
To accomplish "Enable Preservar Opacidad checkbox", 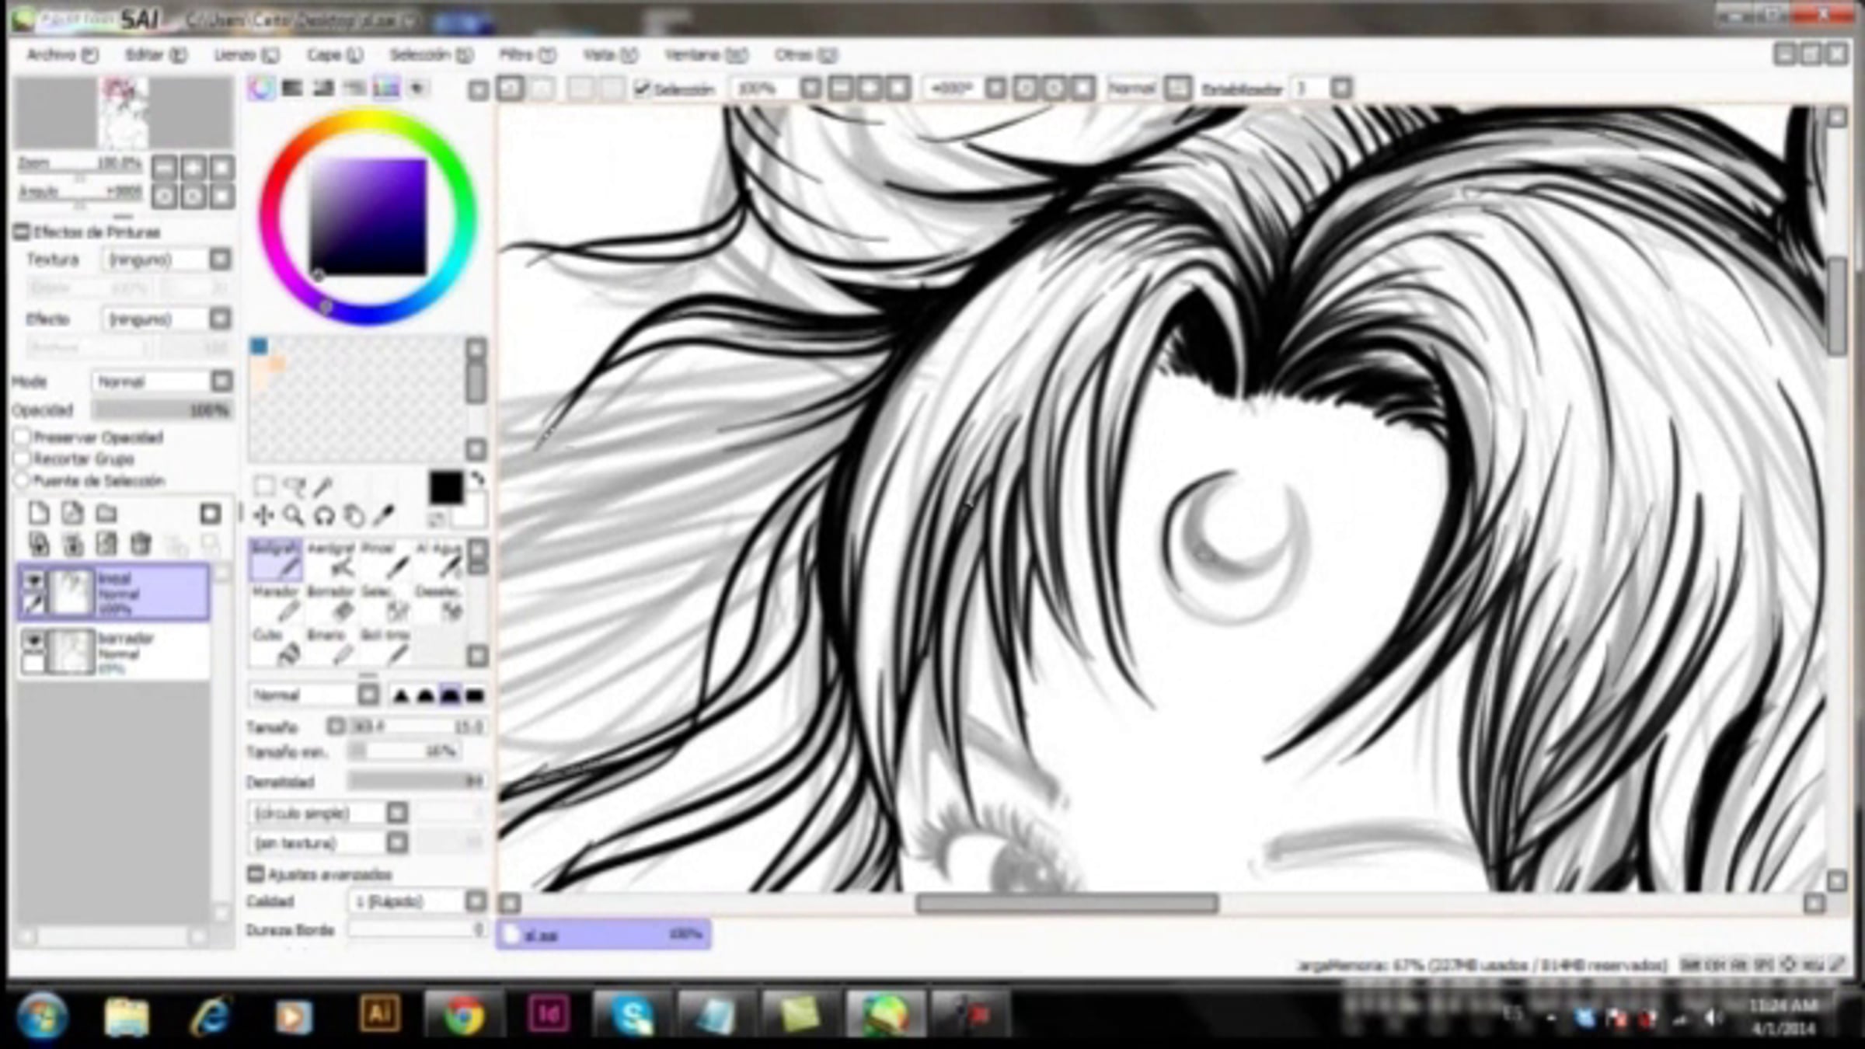I will point(23,437).
